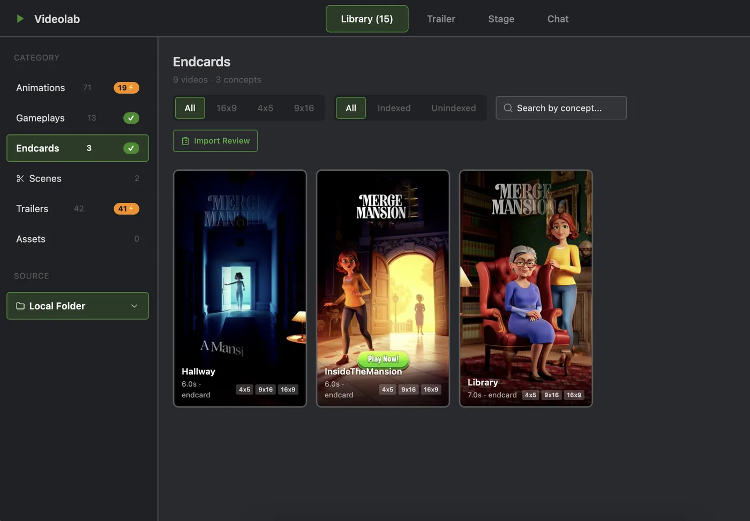Open the Library (15) tab
Image resolution: width=750 pixels, height=521 pixels.
pos(367,19)
